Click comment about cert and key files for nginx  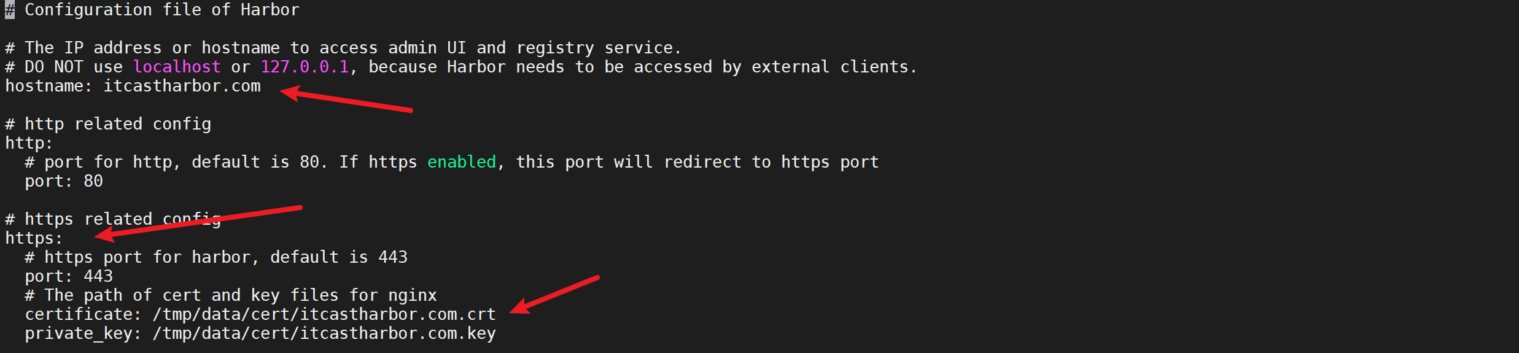click(x=231, y=295)
